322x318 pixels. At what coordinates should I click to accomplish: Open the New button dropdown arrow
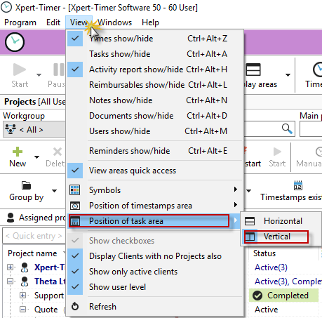click(36, 157)
